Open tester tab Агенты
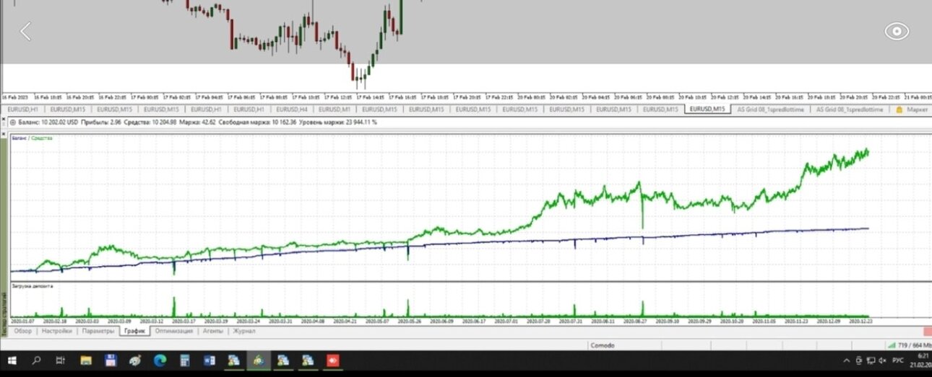This screenshot has height=377, width=932. (x=212, y=331)
